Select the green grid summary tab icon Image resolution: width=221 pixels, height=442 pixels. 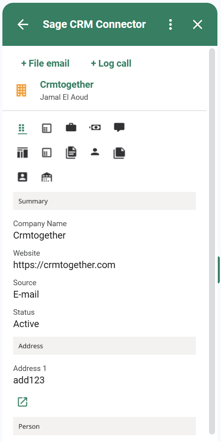[22, 128]
